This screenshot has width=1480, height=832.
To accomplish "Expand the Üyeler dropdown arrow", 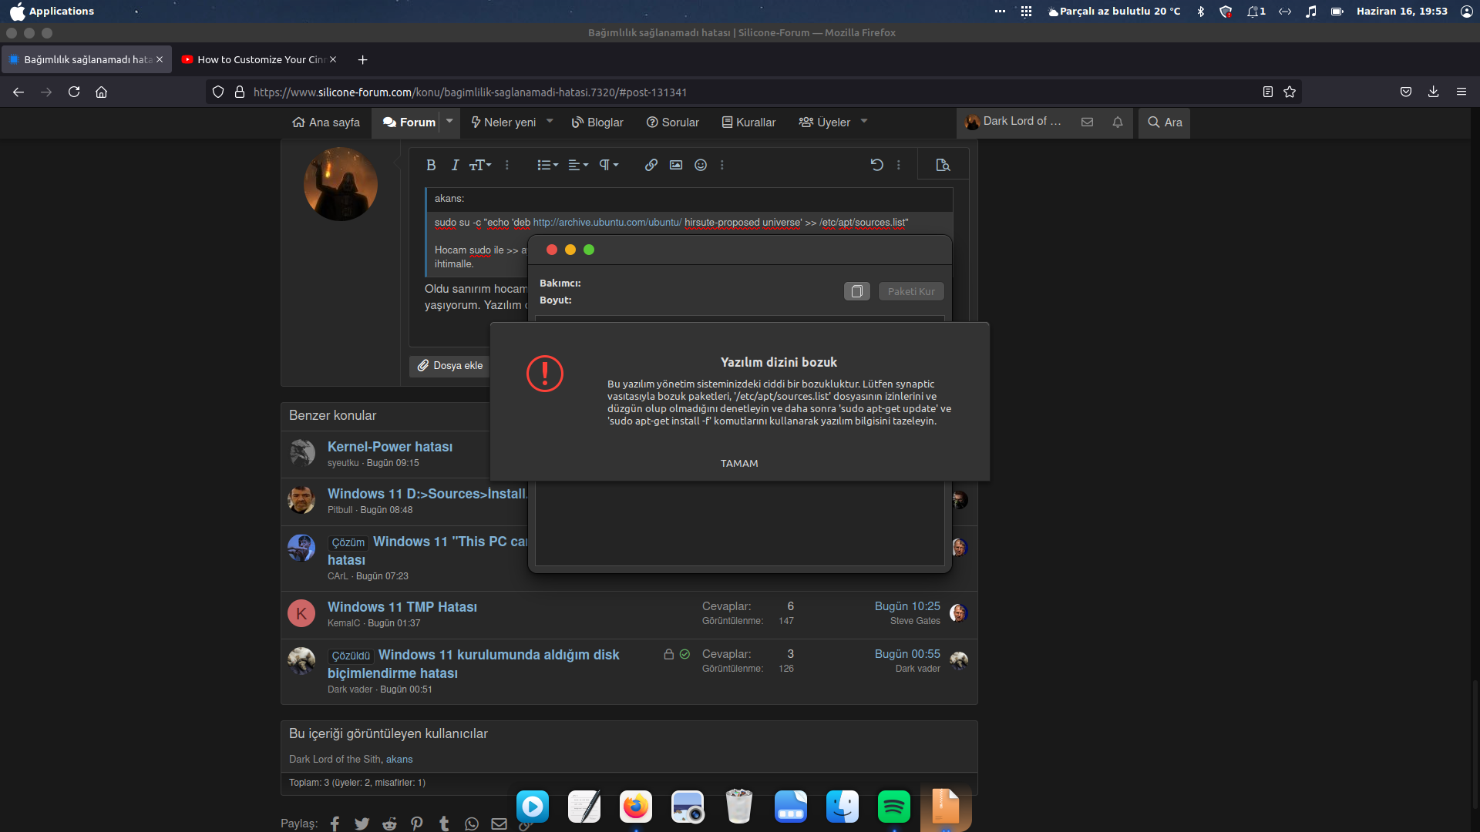I will pyautogui.click(x=864, y=122).
